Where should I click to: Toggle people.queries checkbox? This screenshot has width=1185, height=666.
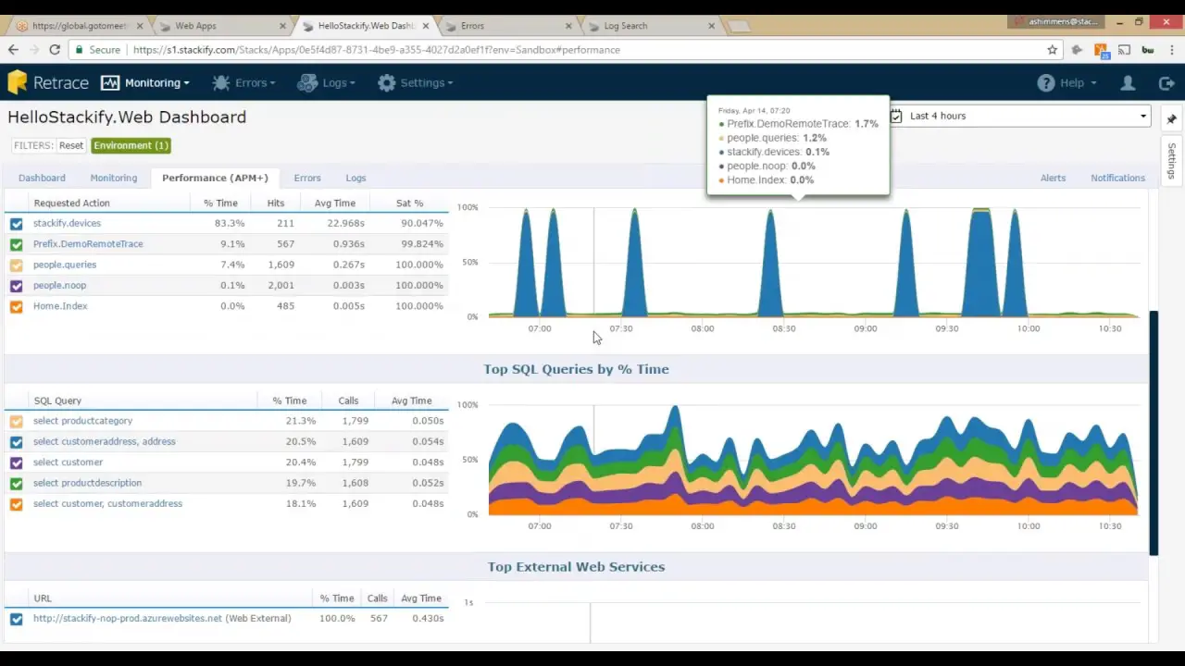(16, 265)
